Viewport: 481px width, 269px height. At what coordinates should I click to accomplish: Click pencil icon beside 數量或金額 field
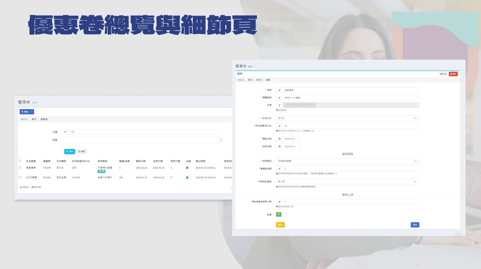pyautogui.click(x=279, y=169)
